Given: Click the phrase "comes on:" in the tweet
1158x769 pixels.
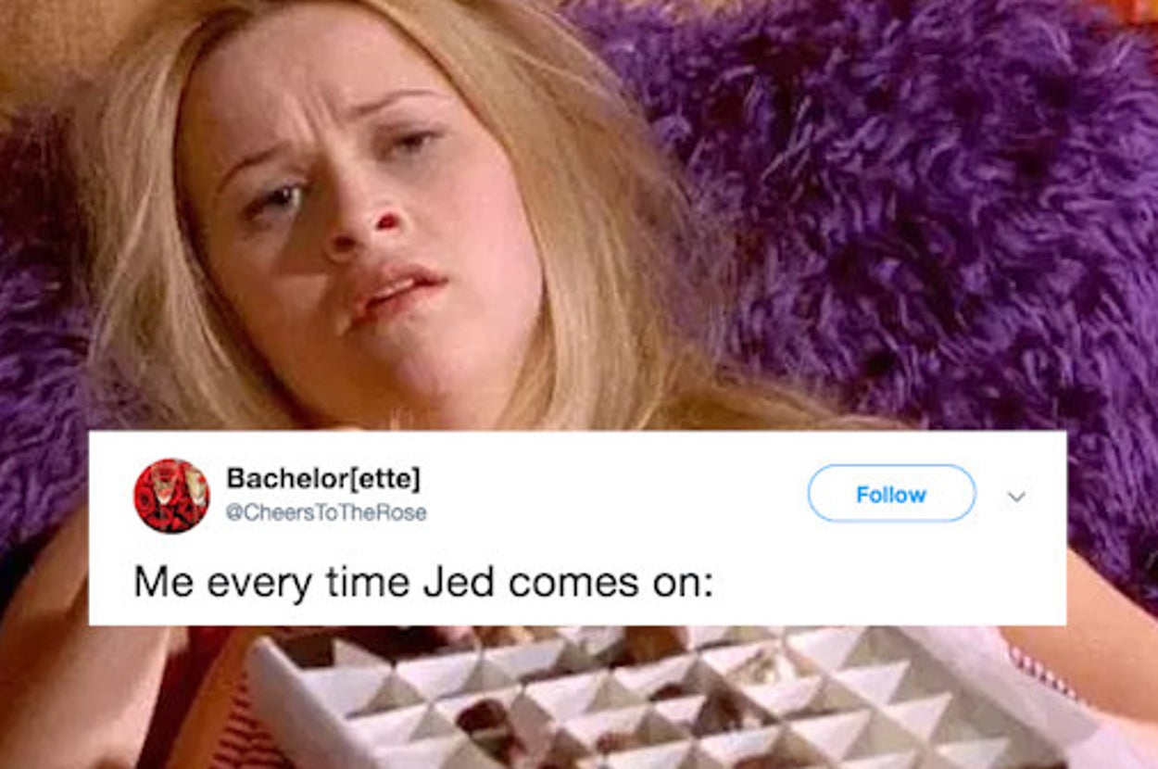Looking at the screenshot, I should (x=611, y=582).
